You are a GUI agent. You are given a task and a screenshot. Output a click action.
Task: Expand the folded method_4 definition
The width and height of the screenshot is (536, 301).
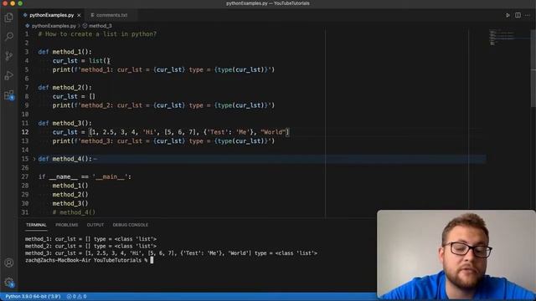[34, 159]
